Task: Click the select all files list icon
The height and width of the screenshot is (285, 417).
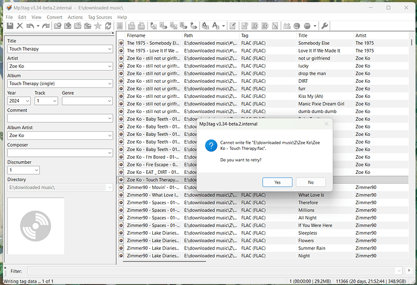Action: [120, 26]
